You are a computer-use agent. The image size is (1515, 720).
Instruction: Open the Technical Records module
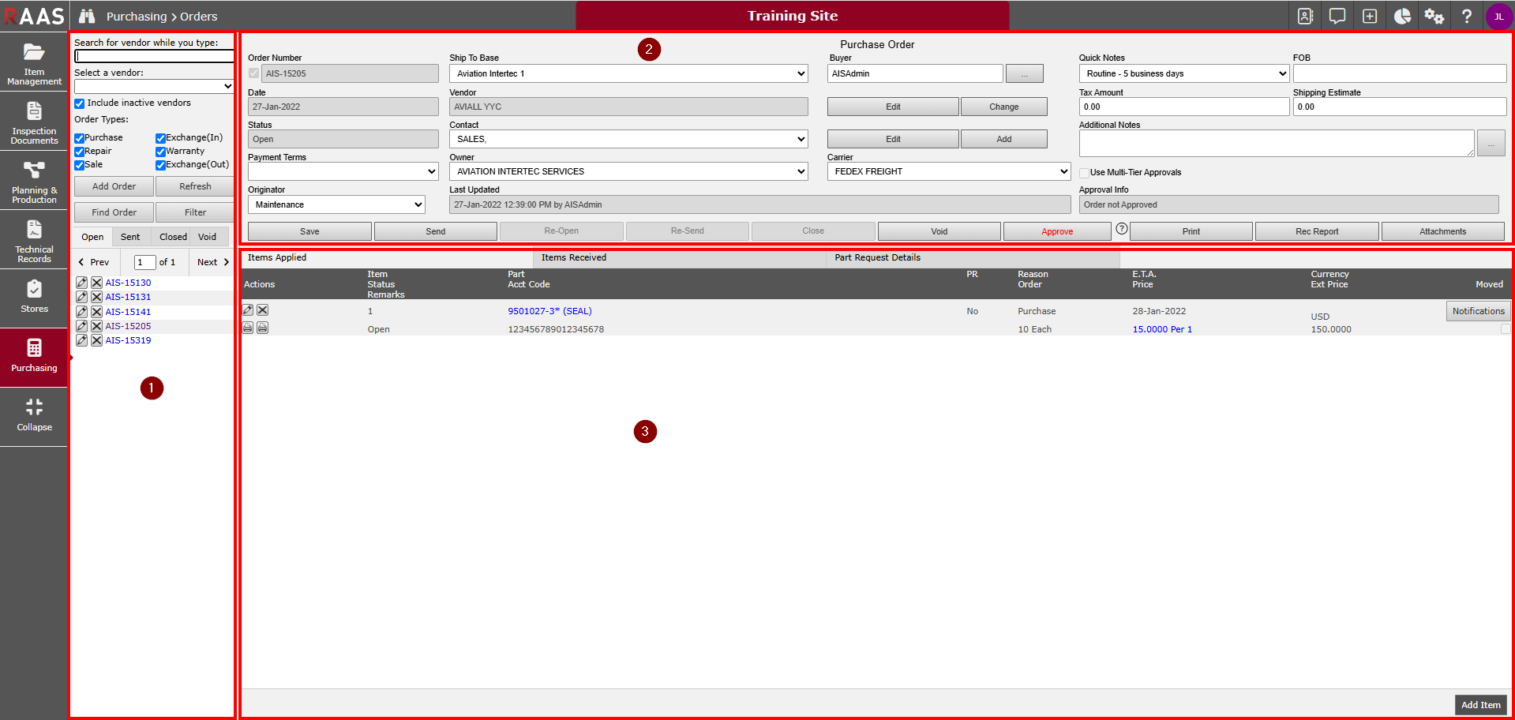pyautogui.click(x=34, y=240)
